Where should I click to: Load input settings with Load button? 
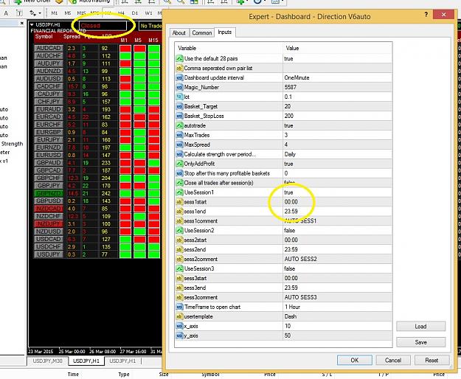coord(420,327)
